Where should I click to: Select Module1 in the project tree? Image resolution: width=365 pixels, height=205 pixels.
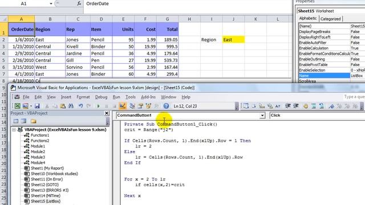38,146
